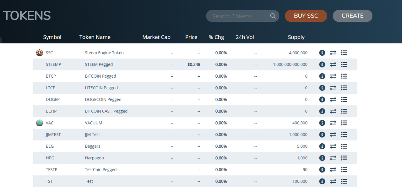Select the Beggars token name
402x187 pixels.
point(93,146)
